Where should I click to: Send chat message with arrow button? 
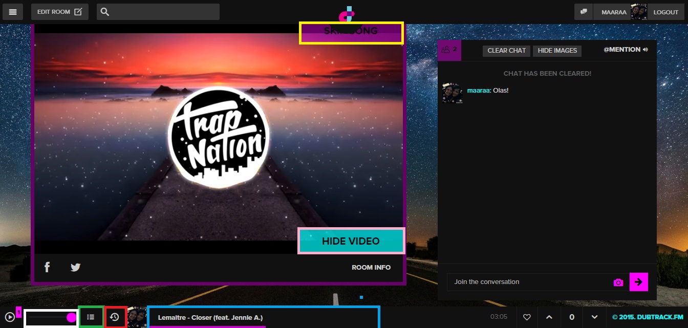(x=638, y=282)
